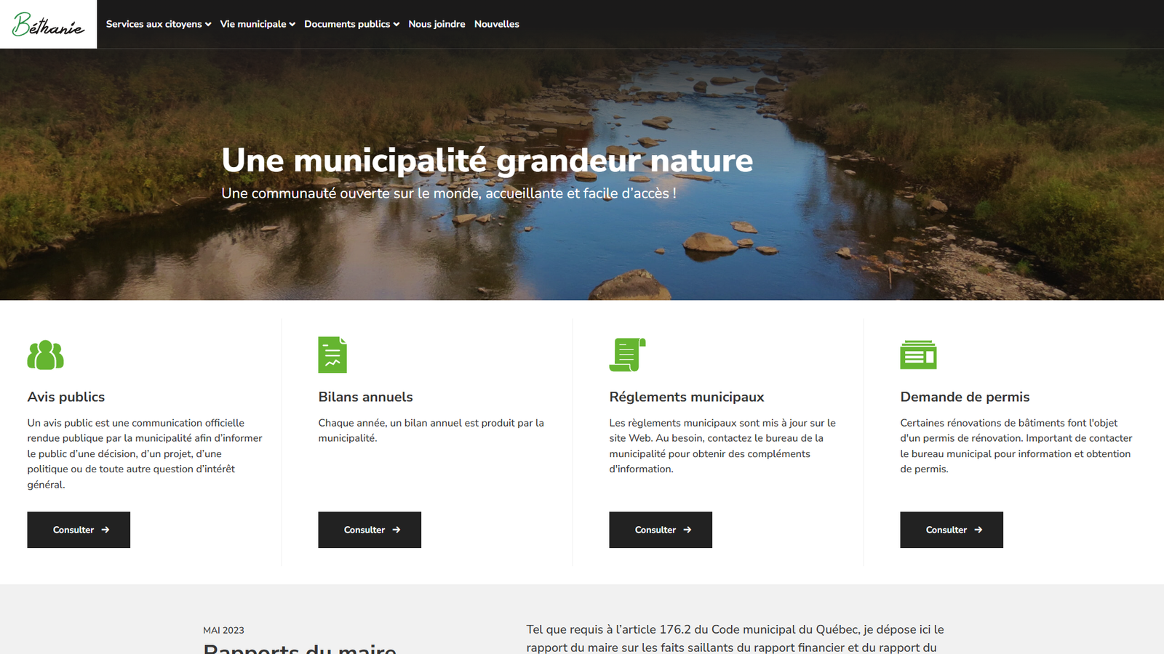Click the Bilans annuels heading
The height and width of the screenshot is (654, 1164).
pos(365,397)
